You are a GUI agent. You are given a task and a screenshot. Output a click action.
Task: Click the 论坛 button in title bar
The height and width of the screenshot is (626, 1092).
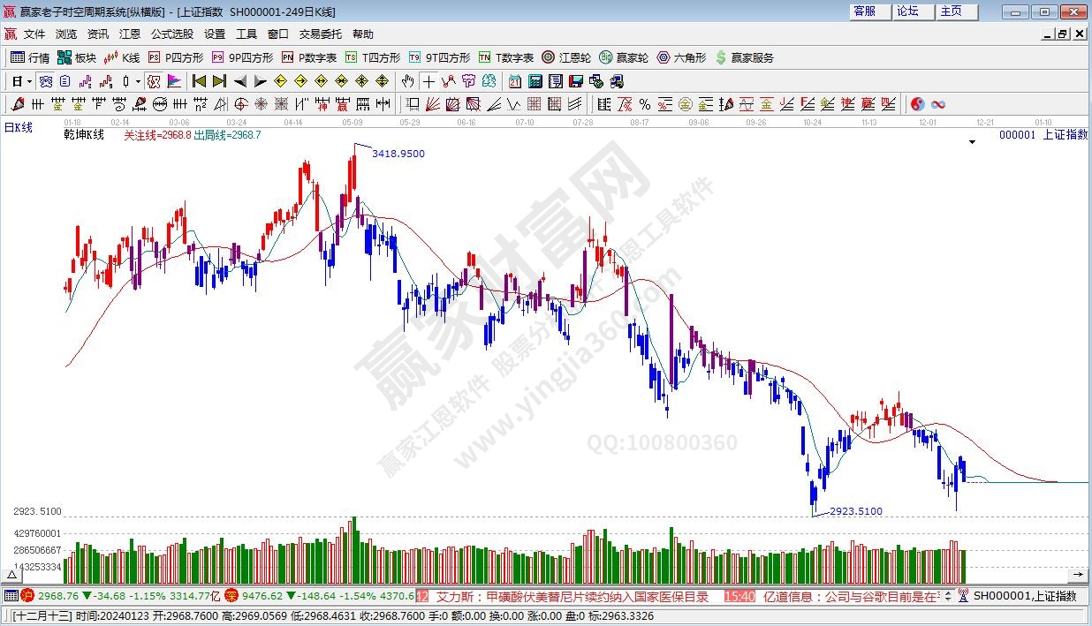[907, 11]
